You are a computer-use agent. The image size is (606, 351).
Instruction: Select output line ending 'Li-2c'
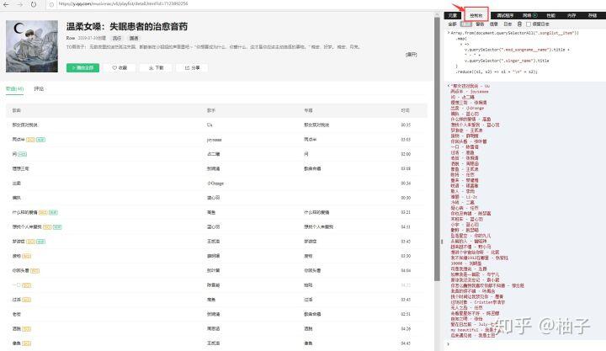click(x=464, y=197)
